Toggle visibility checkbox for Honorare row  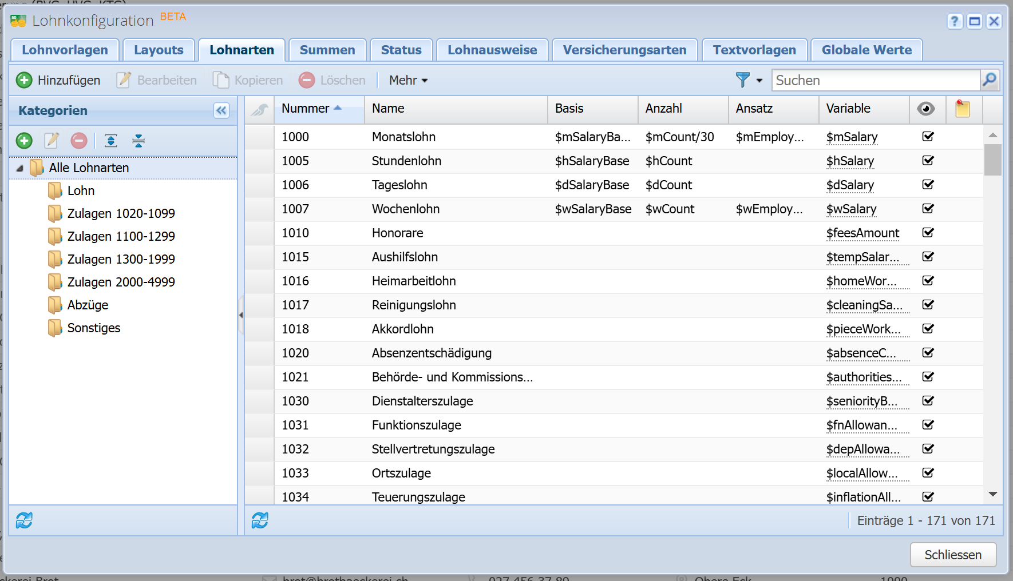pos(928,233)
